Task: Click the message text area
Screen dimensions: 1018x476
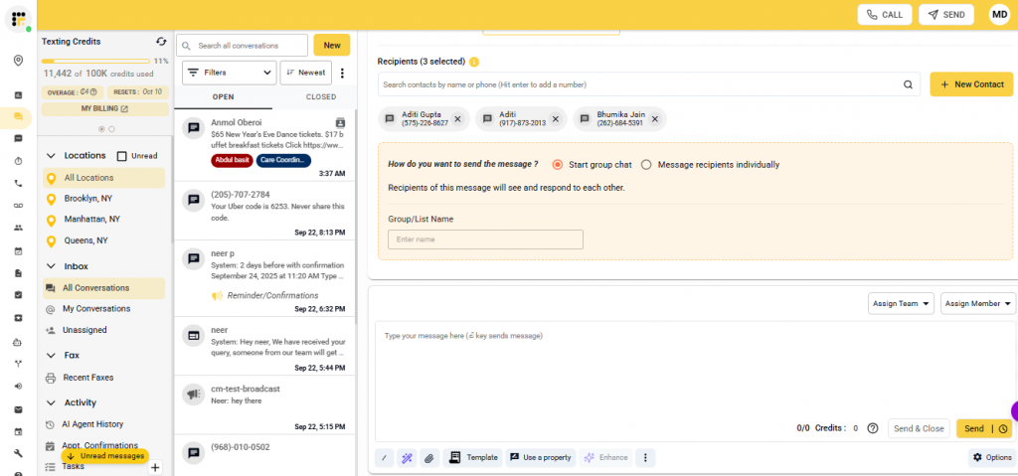Action: 693,370
